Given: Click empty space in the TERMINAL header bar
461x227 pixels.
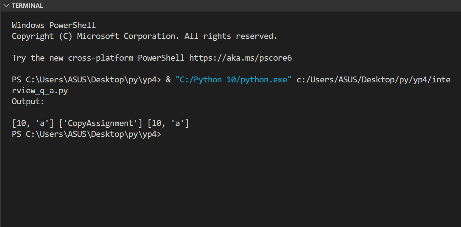Looking at the screenshot, I should (x=249, y=6).
